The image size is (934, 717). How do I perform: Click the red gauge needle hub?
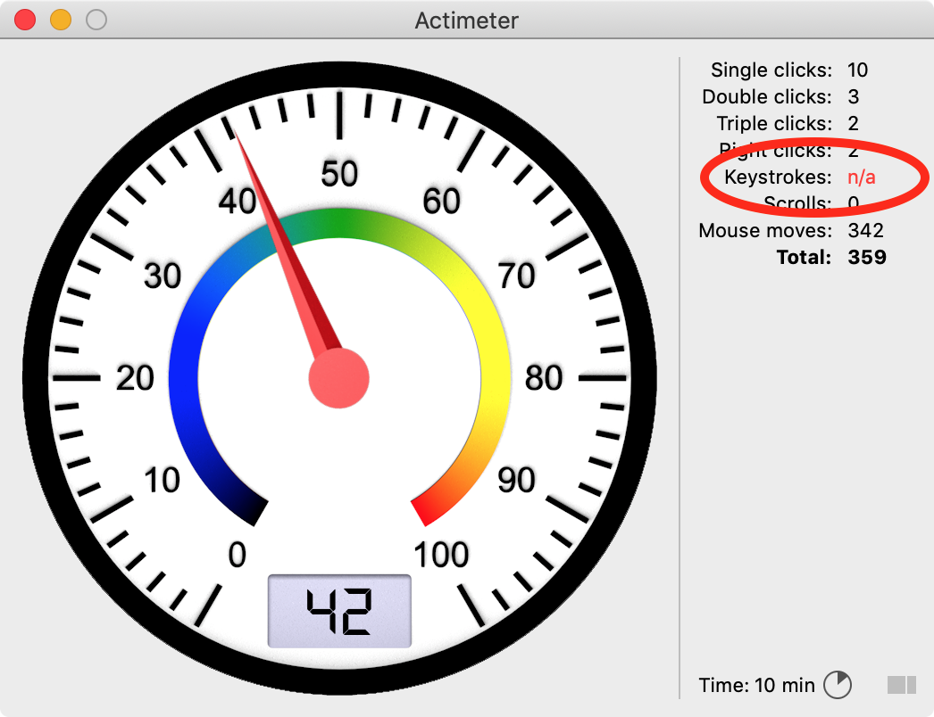338,378
